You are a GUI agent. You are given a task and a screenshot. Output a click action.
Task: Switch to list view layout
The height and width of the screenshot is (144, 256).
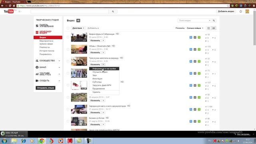(x=213, y=28)
